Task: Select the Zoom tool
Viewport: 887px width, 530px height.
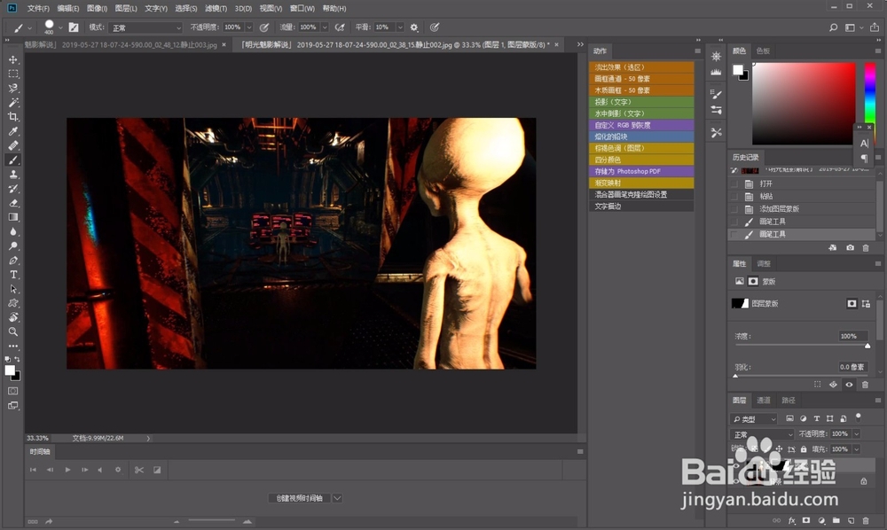Action: coord(13,332)
